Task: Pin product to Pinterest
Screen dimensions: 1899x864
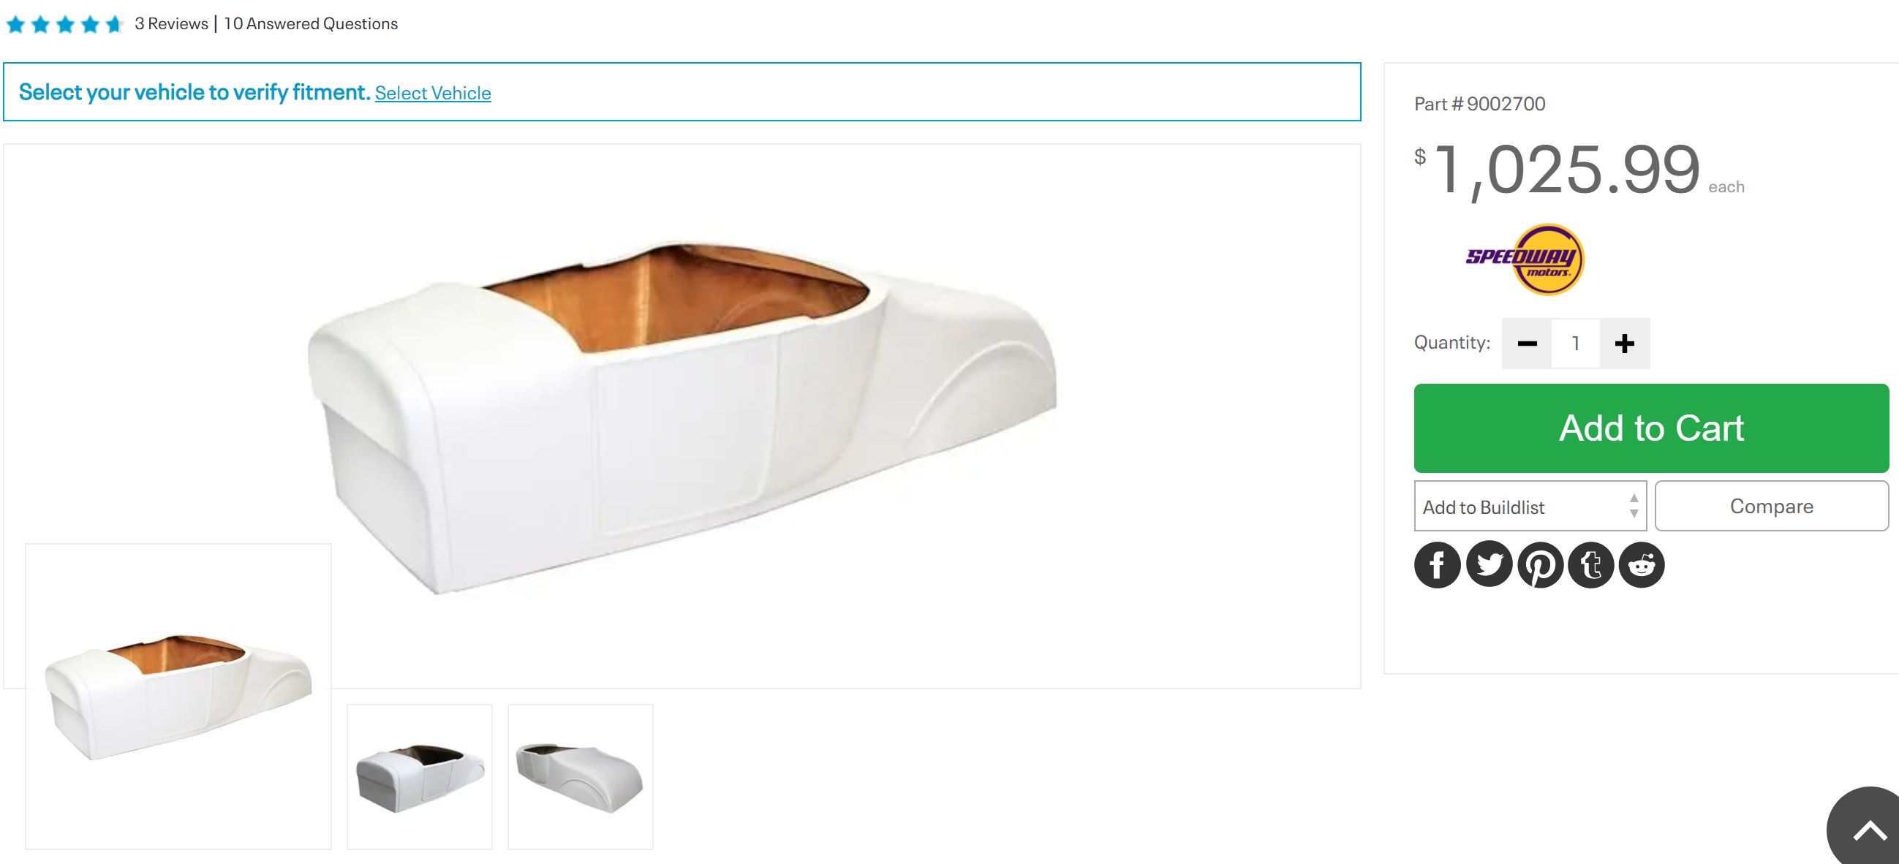Action: point(1540,565)
